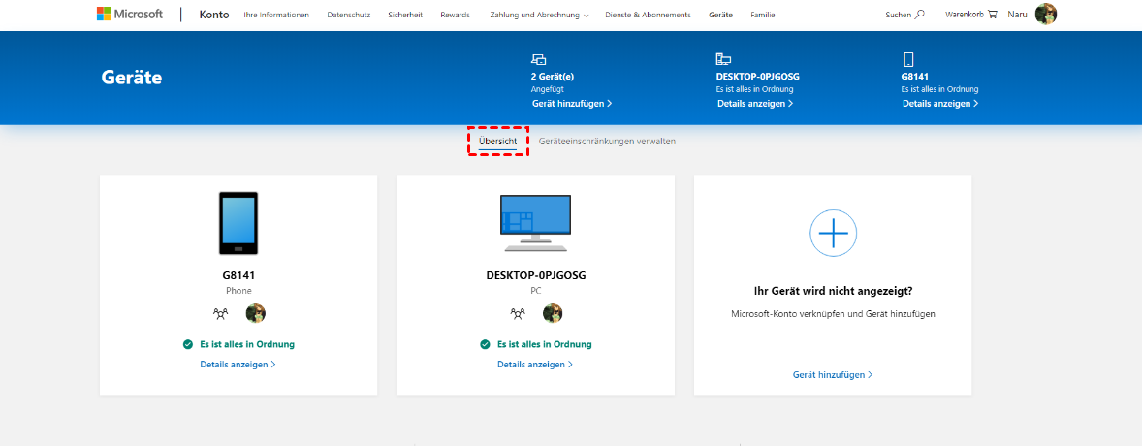Click family group icon on G8141 card
This screenshot has width=1142, height=446.
221,313
